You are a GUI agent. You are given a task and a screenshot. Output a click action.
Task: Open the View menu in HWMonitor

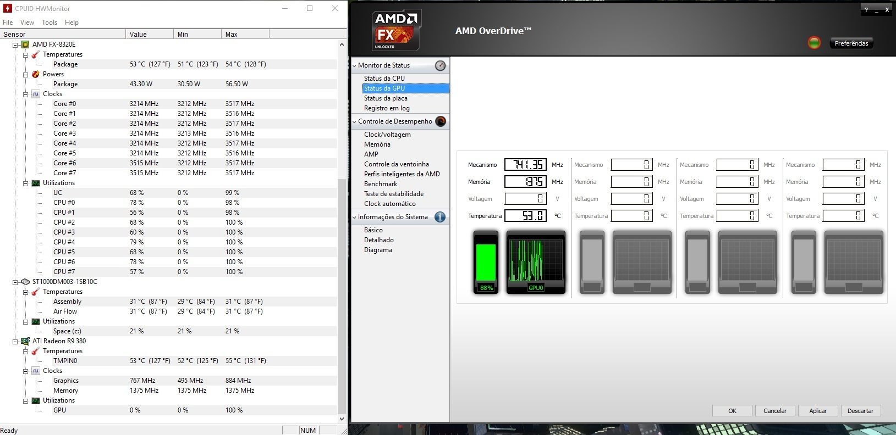tap(27, 23)
